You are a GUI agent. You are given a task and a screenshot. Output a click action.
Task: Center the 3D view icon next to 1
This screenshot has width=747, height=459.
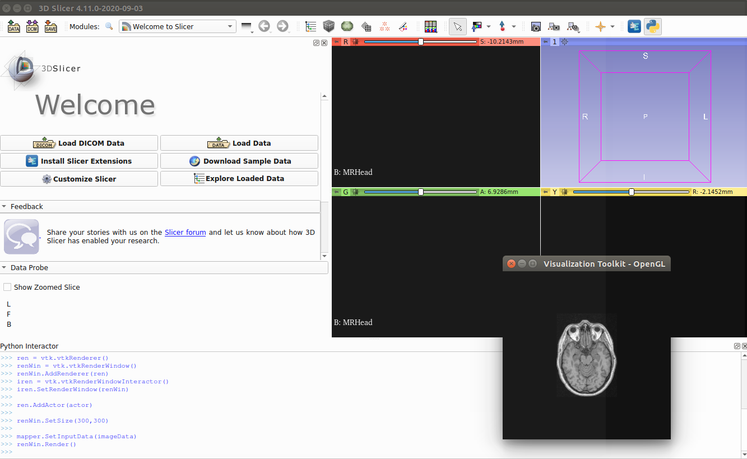coord(564,42)
